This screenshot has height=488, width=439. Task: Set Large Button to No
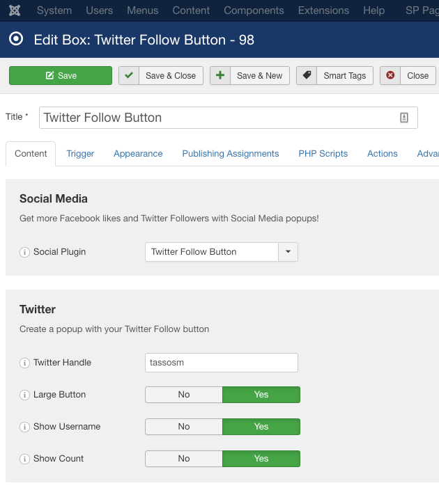click(184, 395)
